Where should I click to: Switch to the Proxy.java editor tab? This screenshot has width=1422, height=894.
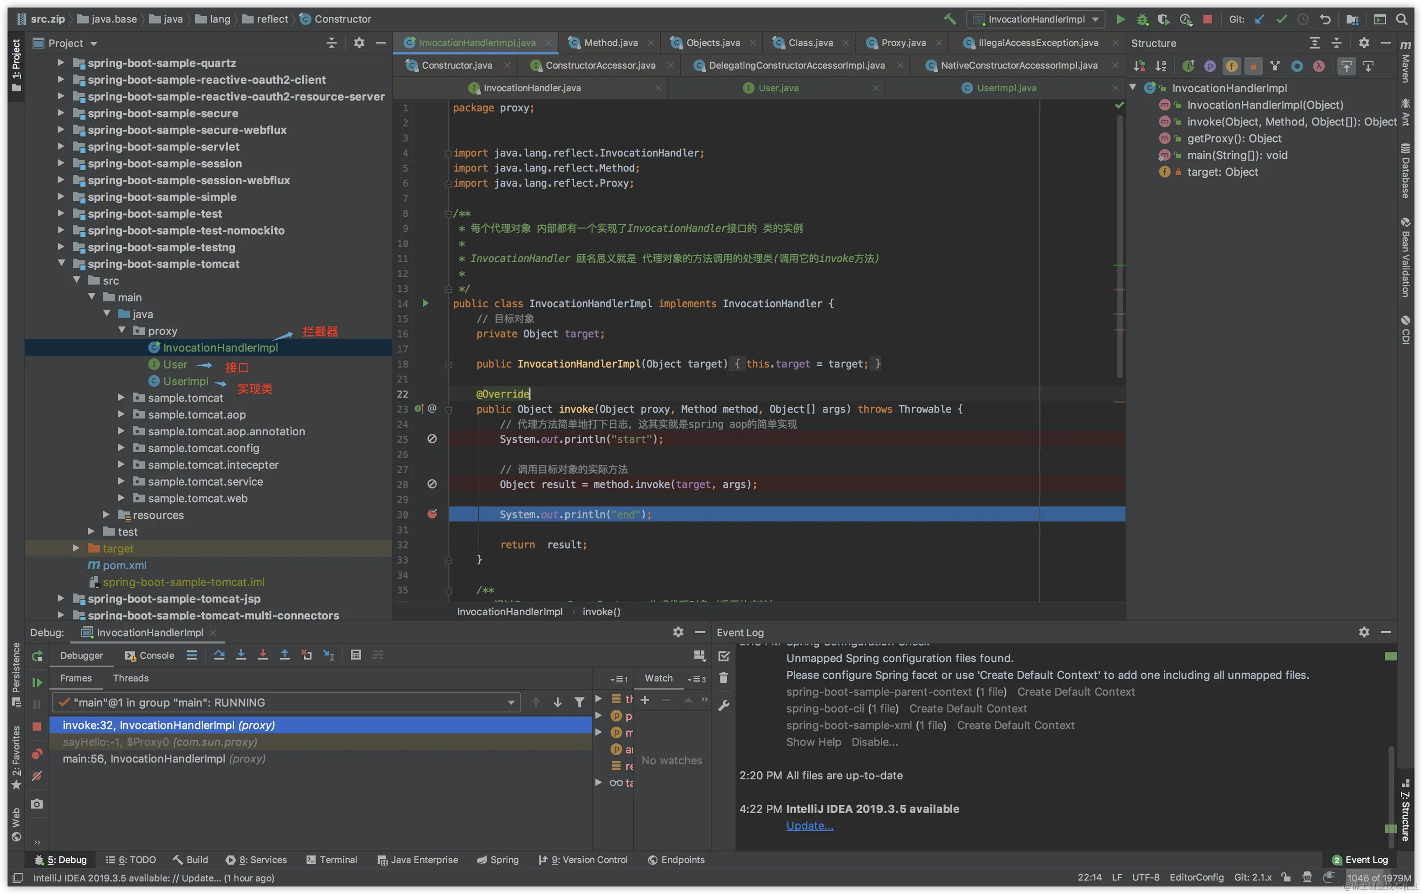pos(903,42)
